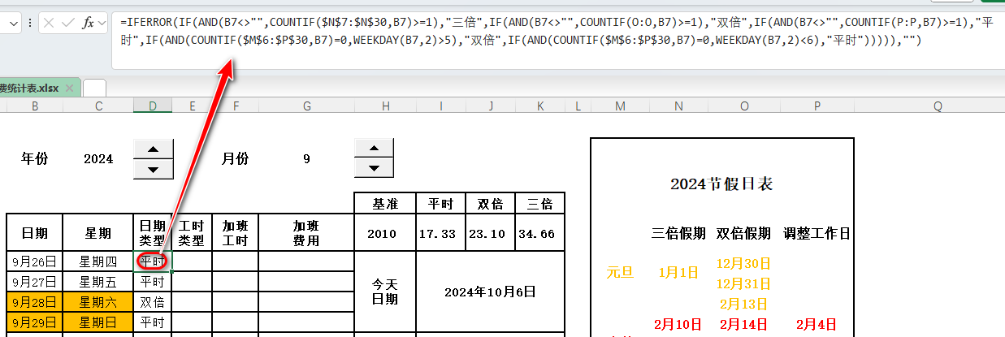The height and width of the screenshot is (337, 1005).
Task: Select the highlighted 9月29日 date cell
Action: [x=35, y=322]
